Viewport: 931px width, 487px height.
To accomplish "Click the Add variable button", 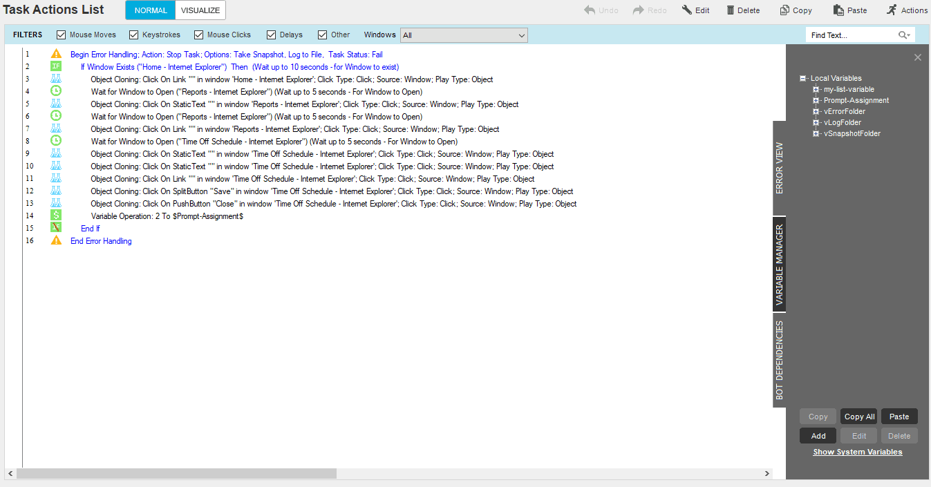I will pyautogui.click(x=818, y=436).
